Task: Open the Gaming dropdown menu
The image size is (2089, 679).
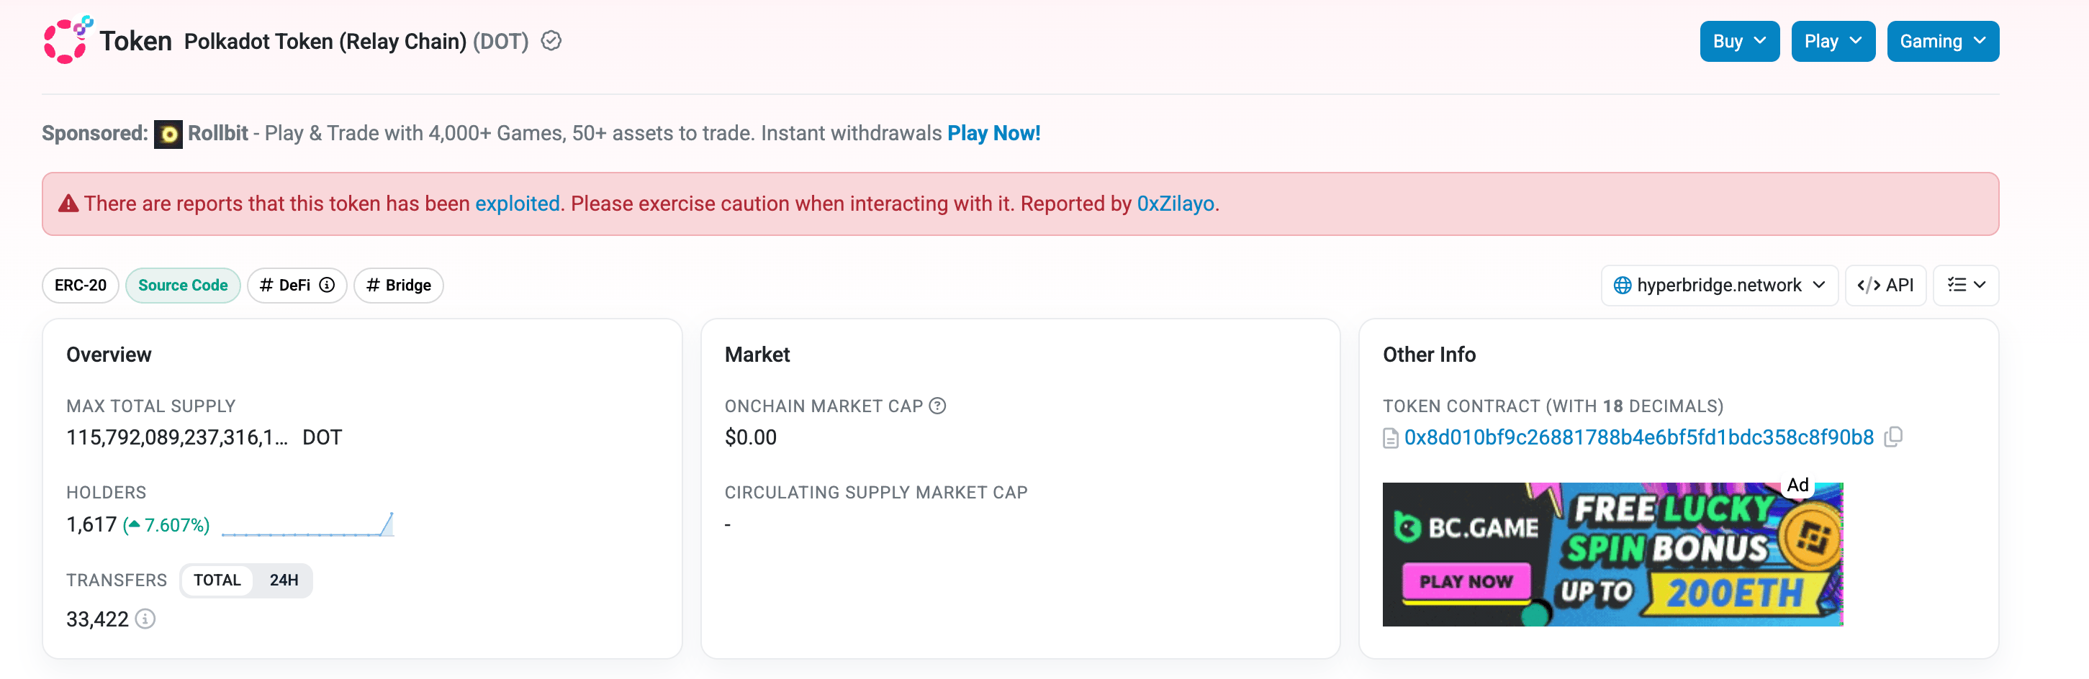Action: 1942,41
